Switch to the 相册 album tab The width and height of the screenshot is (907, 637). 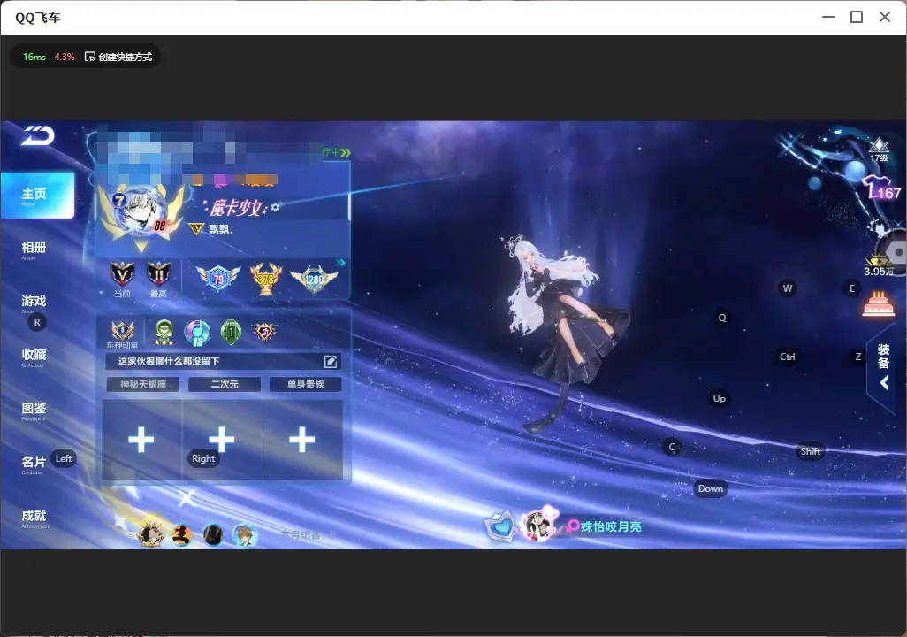[x=34, y=249]
